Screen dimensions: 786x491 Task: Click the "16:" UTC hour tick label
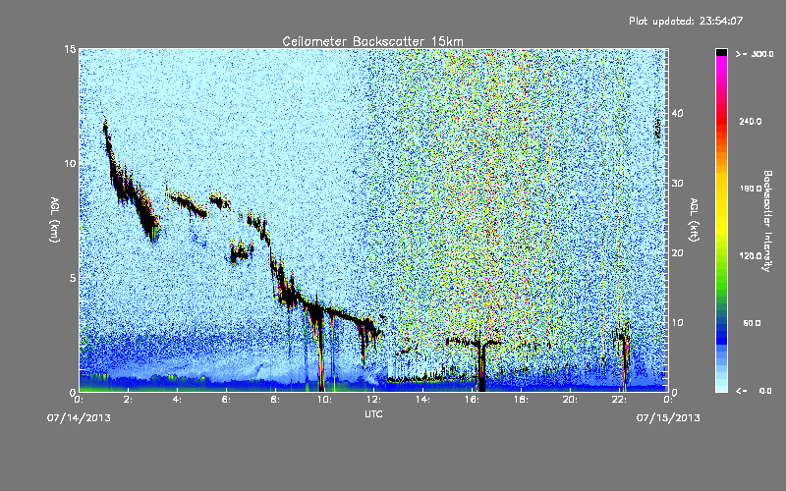point(472,400)
